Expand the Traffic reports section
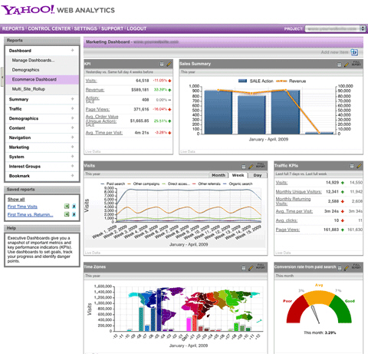 click(x=42, y=109)
